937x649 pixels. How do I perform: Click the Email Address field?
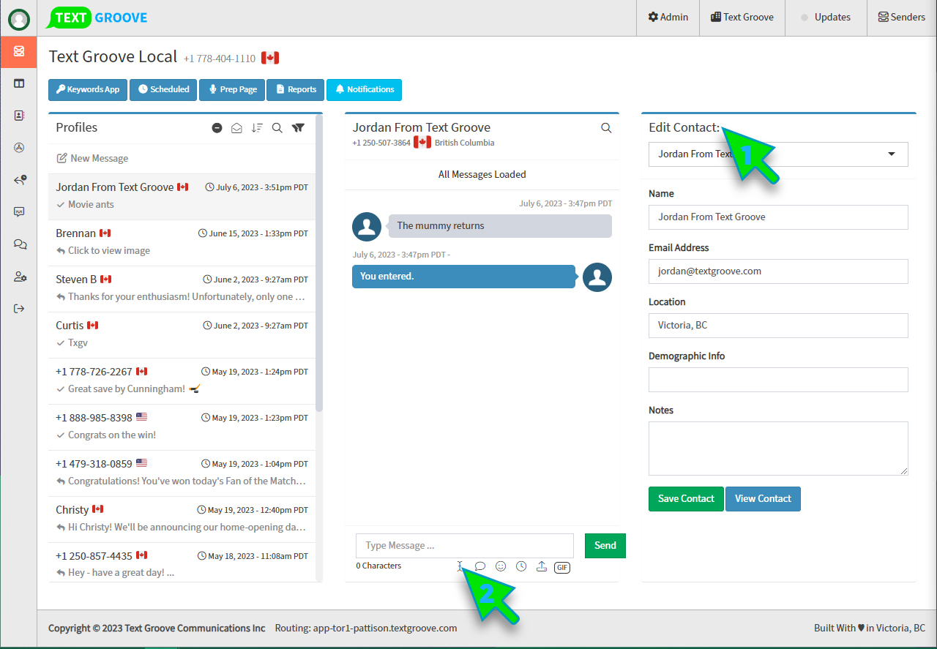[x=778, y=271]
